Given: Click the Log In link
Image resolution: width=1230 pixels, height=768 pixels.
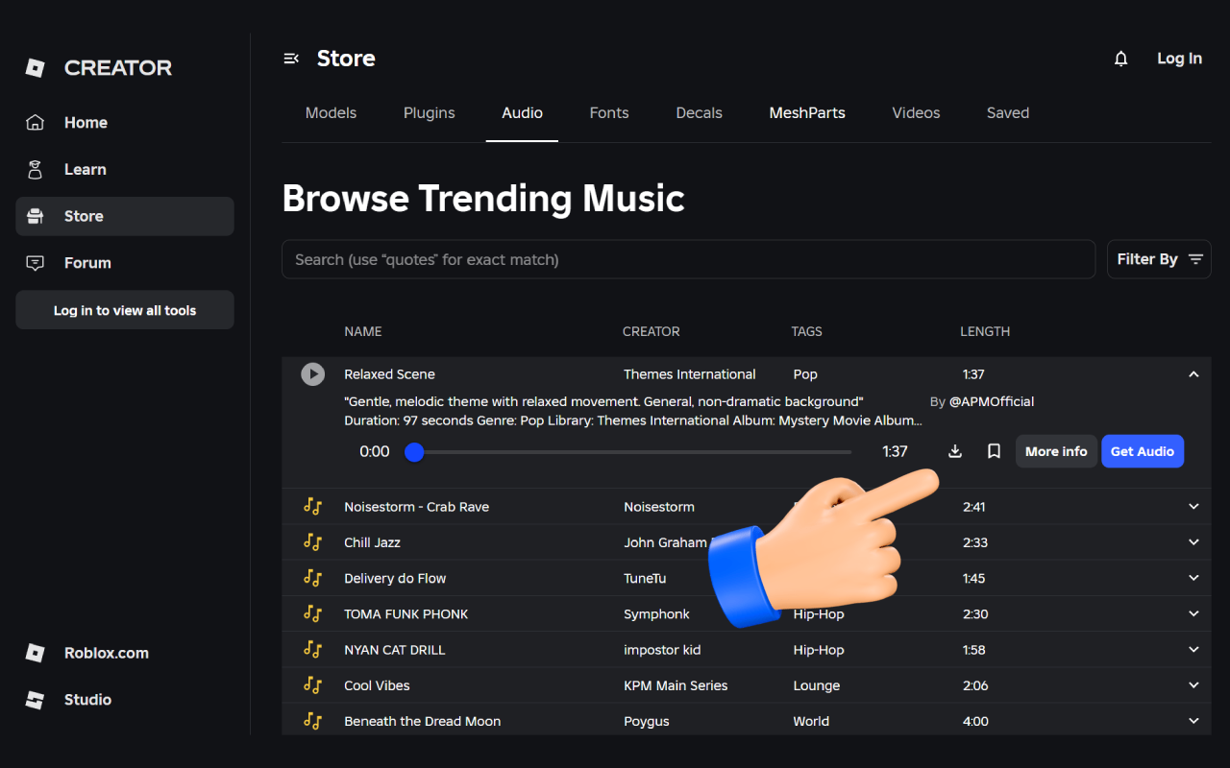Looking at the screenshot, I should [x=1179, y=59].
